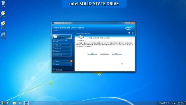186x105 pixels.
Task: Select Intel SSD Optimizer in the sidebar
Action: [62, 37]
